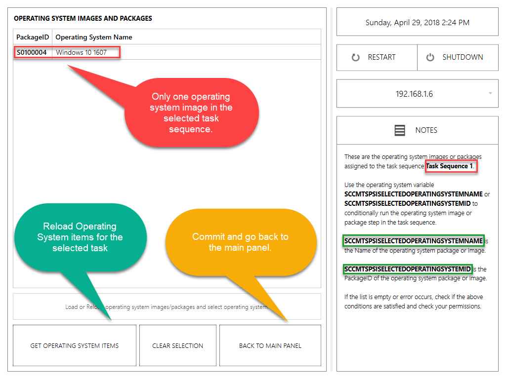This screenshot has width=506, height=379.
Task: Click the shutdown power icon
Action: pos(430,57)
